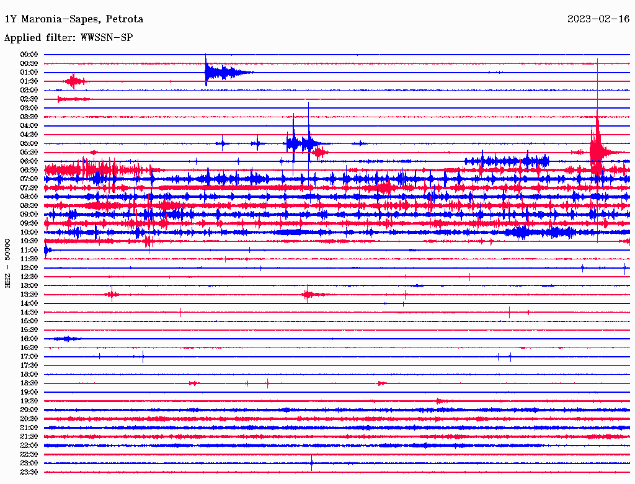Click the 12:30 time label

[29, 277]
